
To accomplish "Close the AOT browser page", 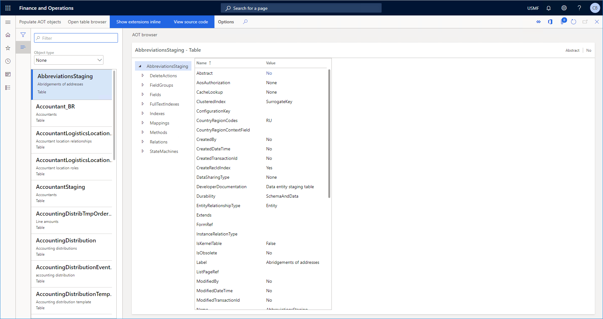I will coord(597,22).
